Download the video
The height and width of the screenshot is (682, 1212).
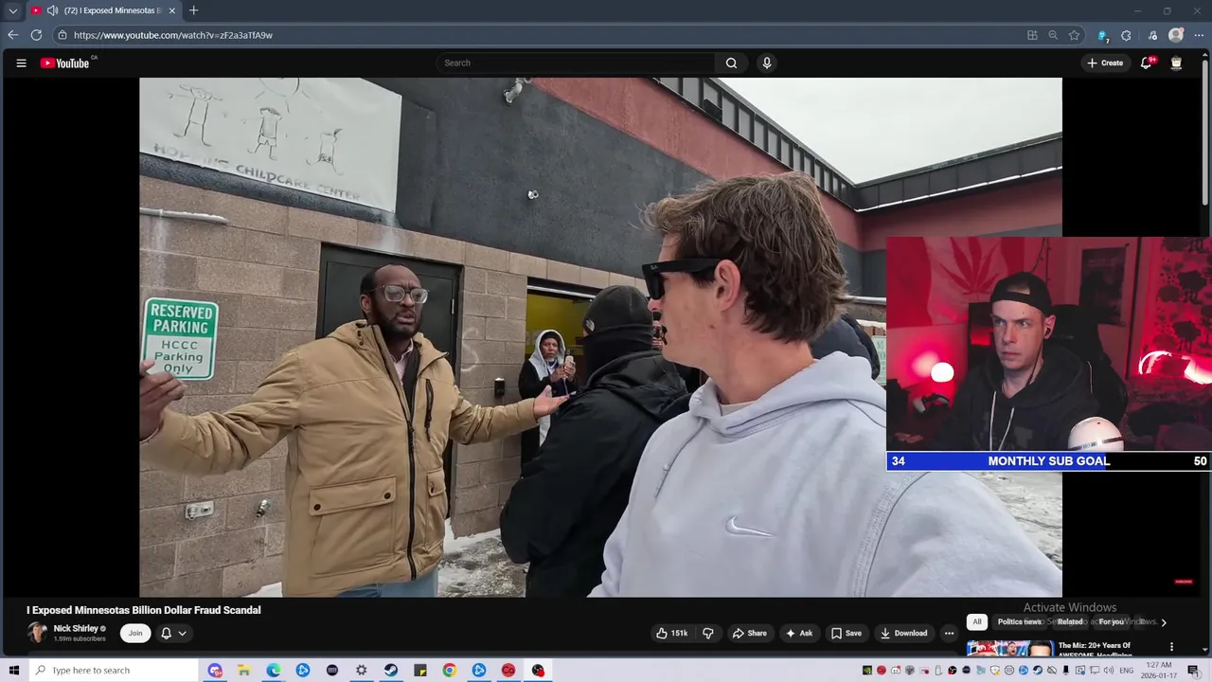[x=903, y=633]
